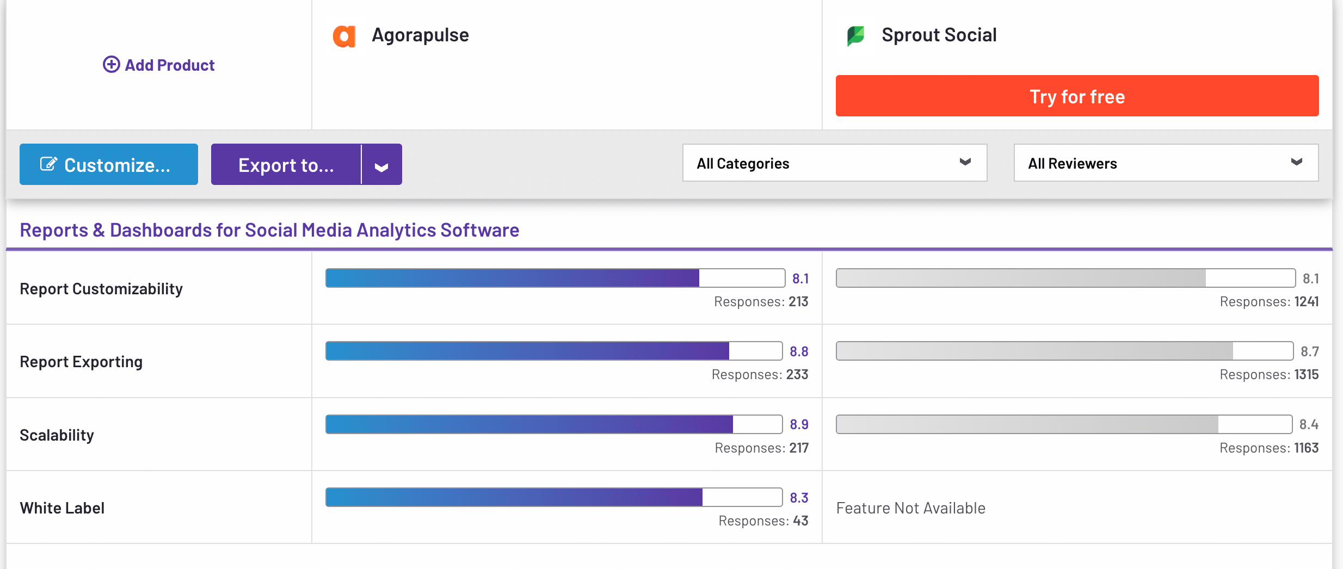Click the Sprout Social leaf logo
The image size is (1343, 569).
pos(855,36)
